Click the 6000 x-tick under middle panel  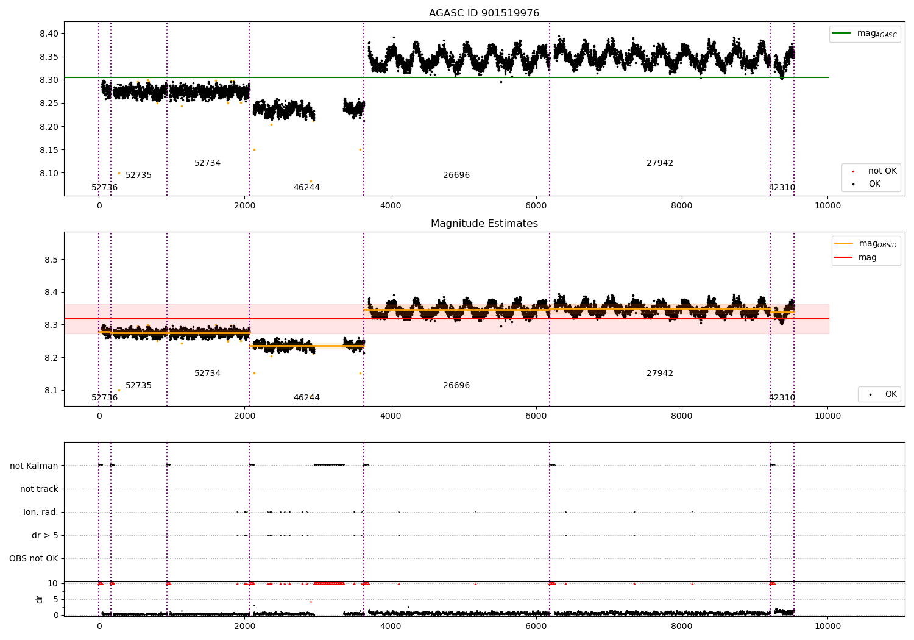tap(536, 416)
